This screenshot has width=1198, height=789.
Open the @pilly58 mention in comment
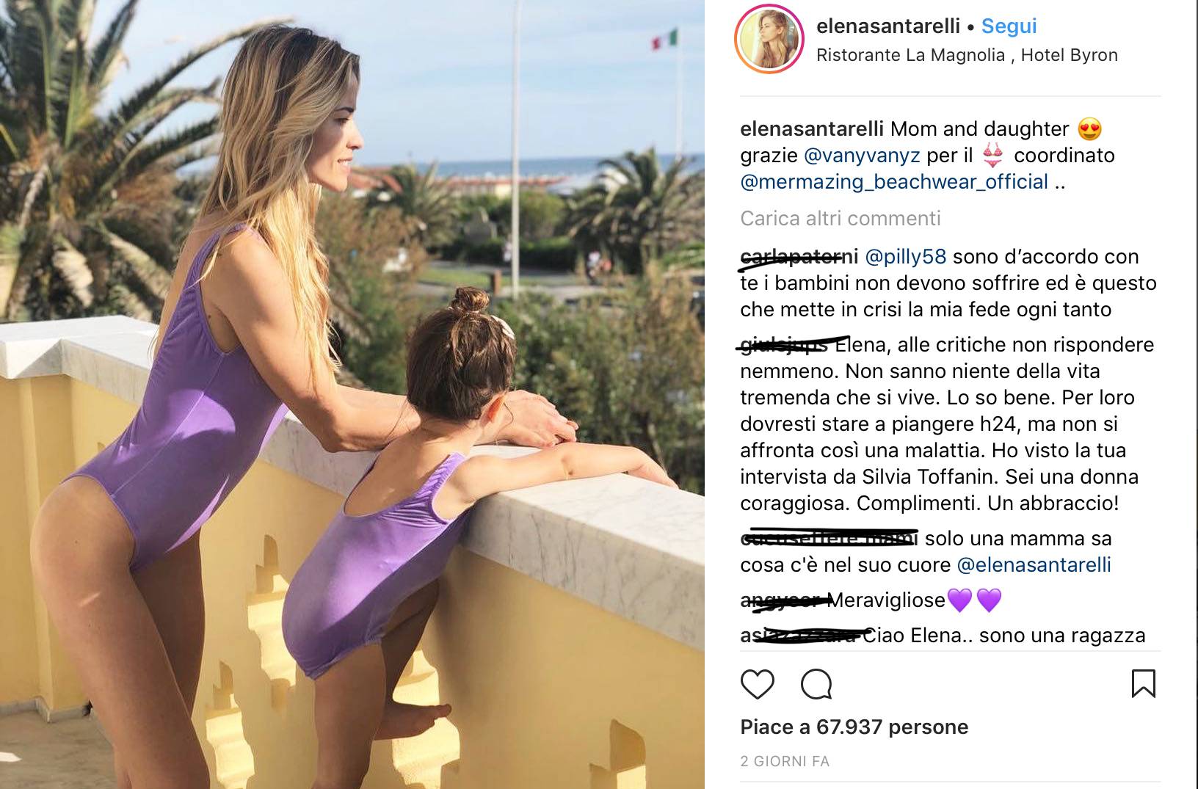pyautogui.click(x=906, y=257)
